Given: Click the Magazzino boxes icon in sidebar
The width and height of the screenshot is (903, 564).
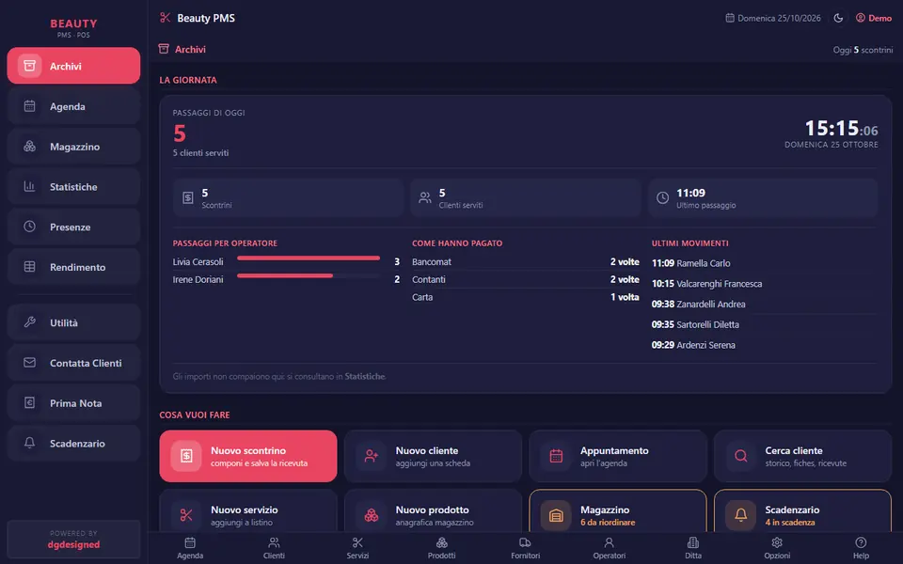Looking at the screenshot, I should pyautogui.click(x=29, y=147).
